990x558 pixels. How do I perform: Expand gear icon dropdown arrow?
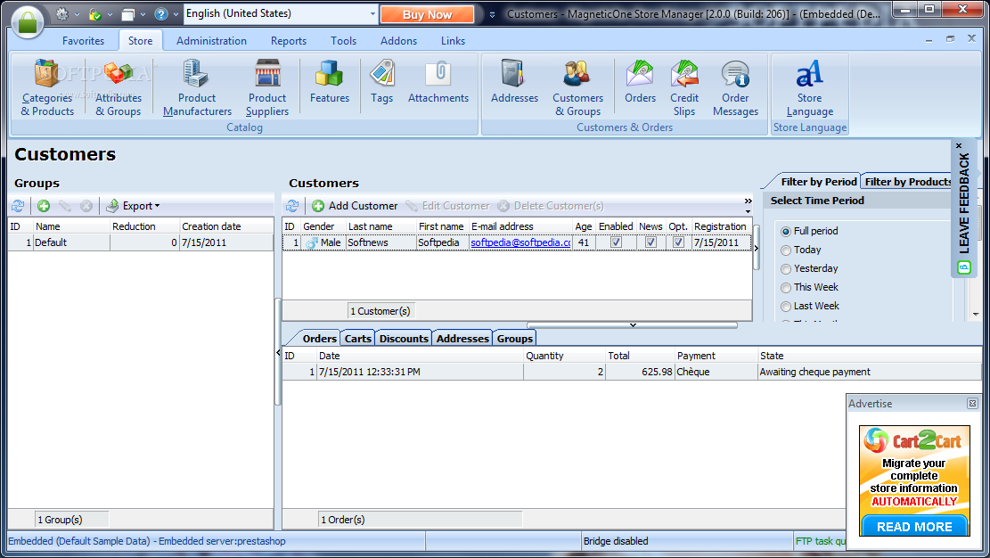tap(77, 14)
